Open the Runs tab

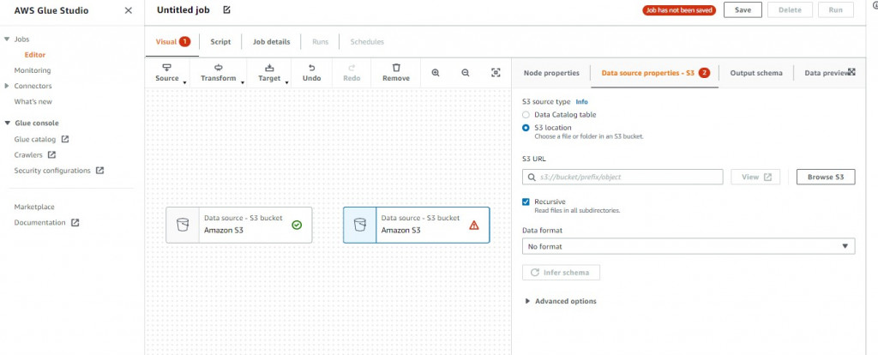(321, 42)
